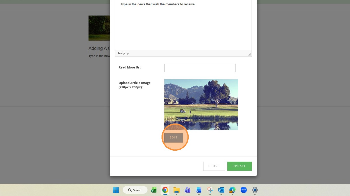This screenshot has height=196, width=350.
Task: Open Outlook from the taskbar
Action: (x=221, y=190)
